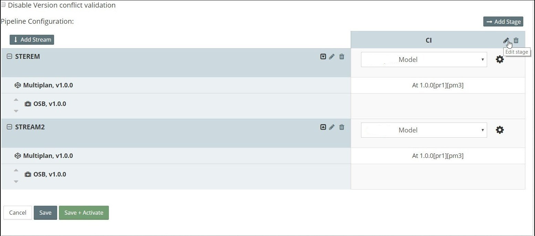Move STREAM2 stream up with arrow box icon
Viewport: 535px width, 236px height.
pos(323,127)
